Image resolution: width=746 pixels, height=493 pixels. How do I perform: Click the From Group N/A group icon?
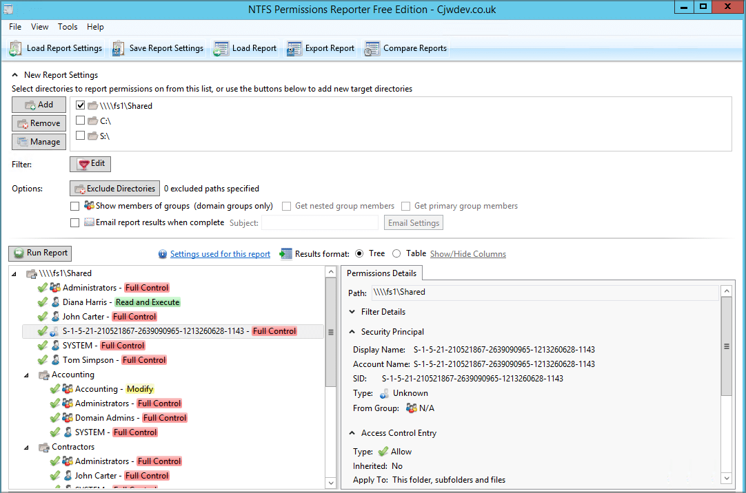[x=412, y=408]
